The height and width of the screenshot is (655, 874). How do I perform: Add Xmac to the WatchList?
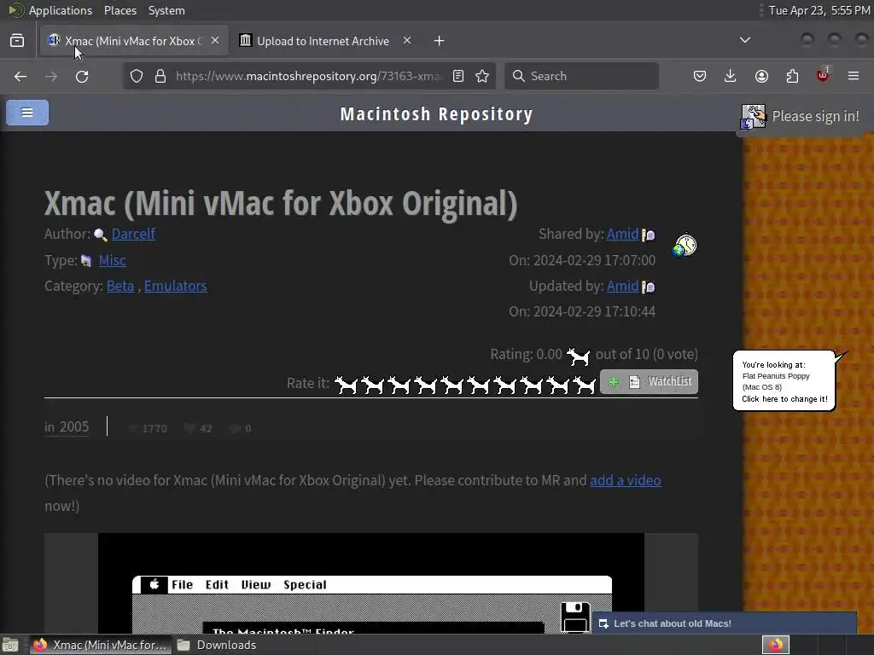[x=649, y=381]
